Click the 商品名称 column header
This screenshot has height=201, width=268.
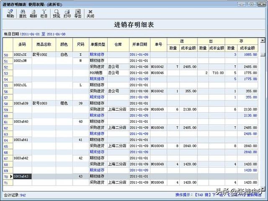(x=44, y=45)
